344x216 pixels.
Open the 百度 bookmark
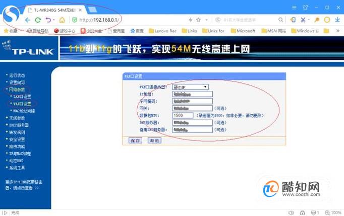(137, 31)
